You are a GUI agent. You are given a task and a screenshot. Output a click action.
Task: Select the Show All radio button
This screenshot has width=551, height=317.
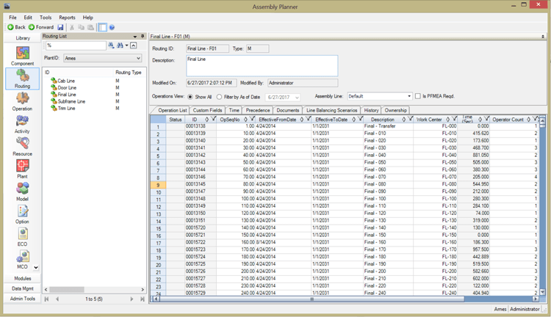[191, 97]
